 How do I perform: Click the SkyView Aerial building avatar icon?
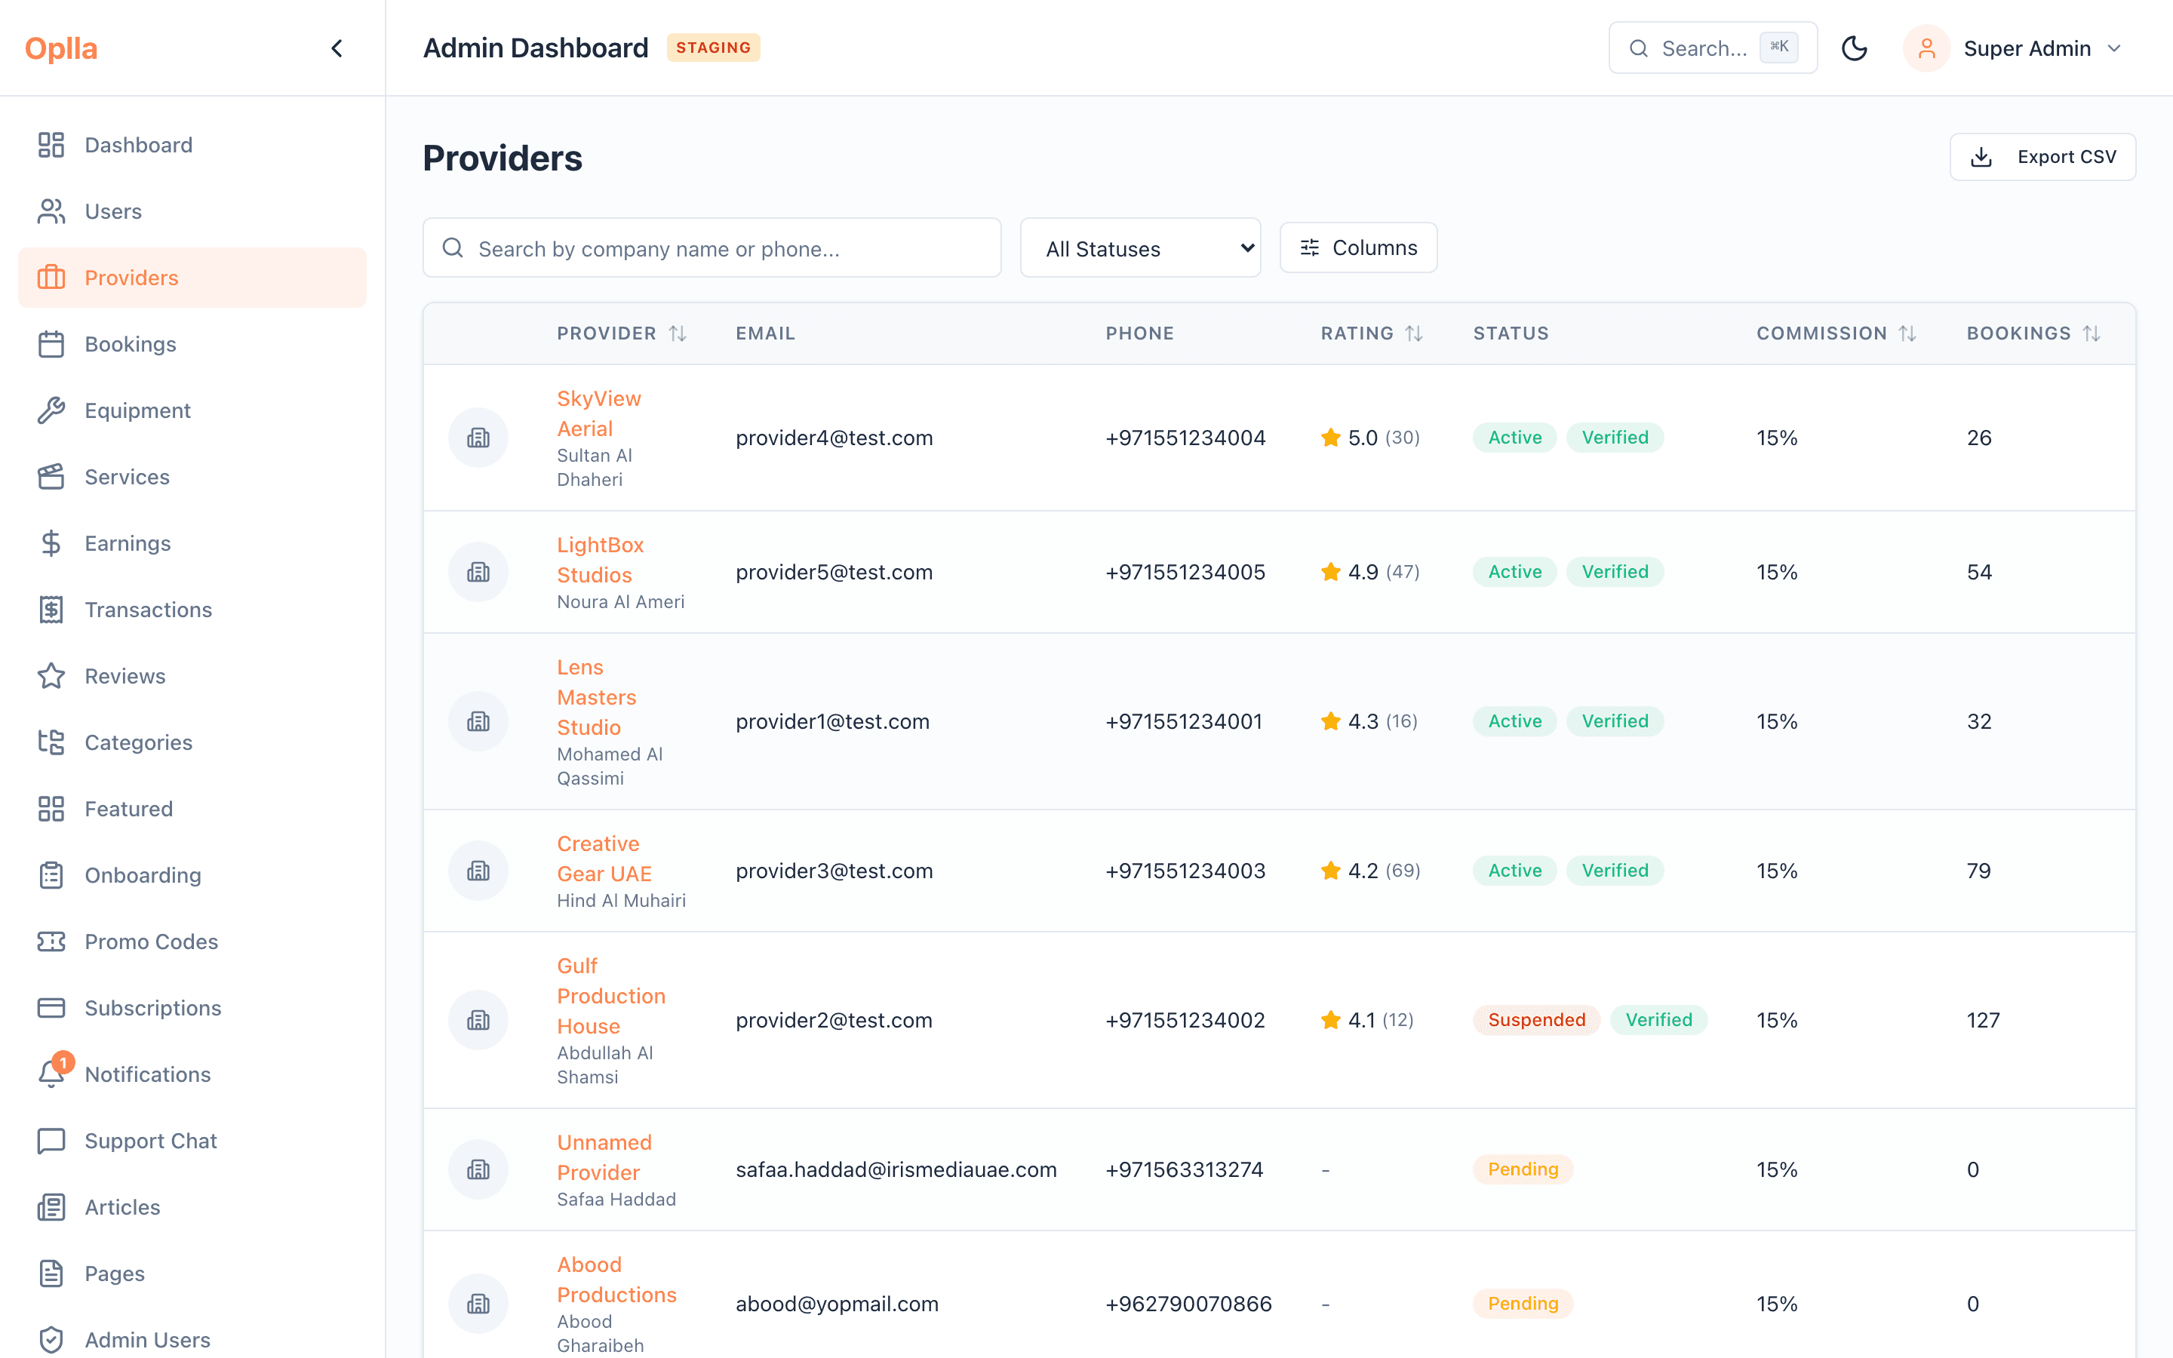click(x=478, y=438)
